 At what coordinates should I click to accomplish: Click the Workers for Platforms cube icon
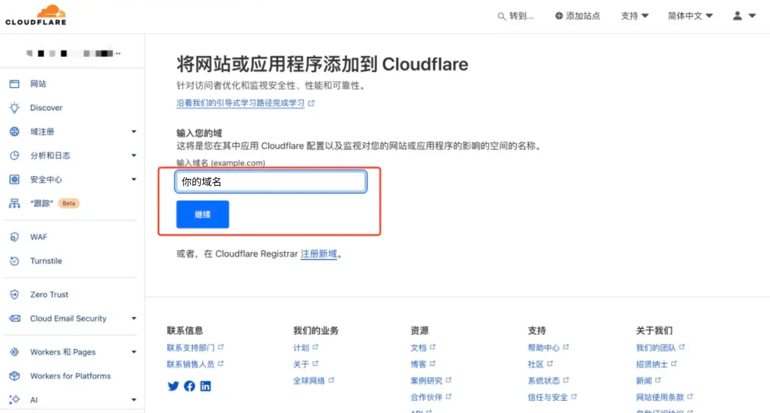pyautogui.click(x=14, y=376)
